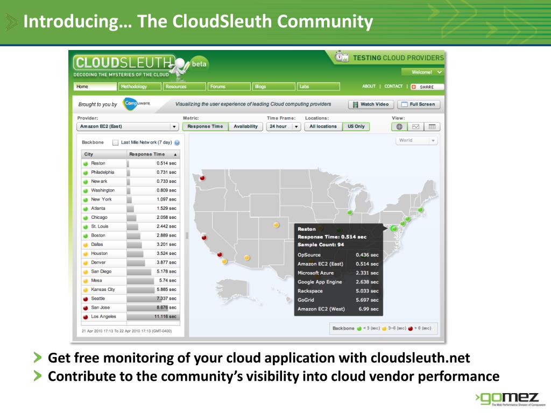
Task: Click Rackspace in the Reston tooltip
Action: click(x=310, y=291)
